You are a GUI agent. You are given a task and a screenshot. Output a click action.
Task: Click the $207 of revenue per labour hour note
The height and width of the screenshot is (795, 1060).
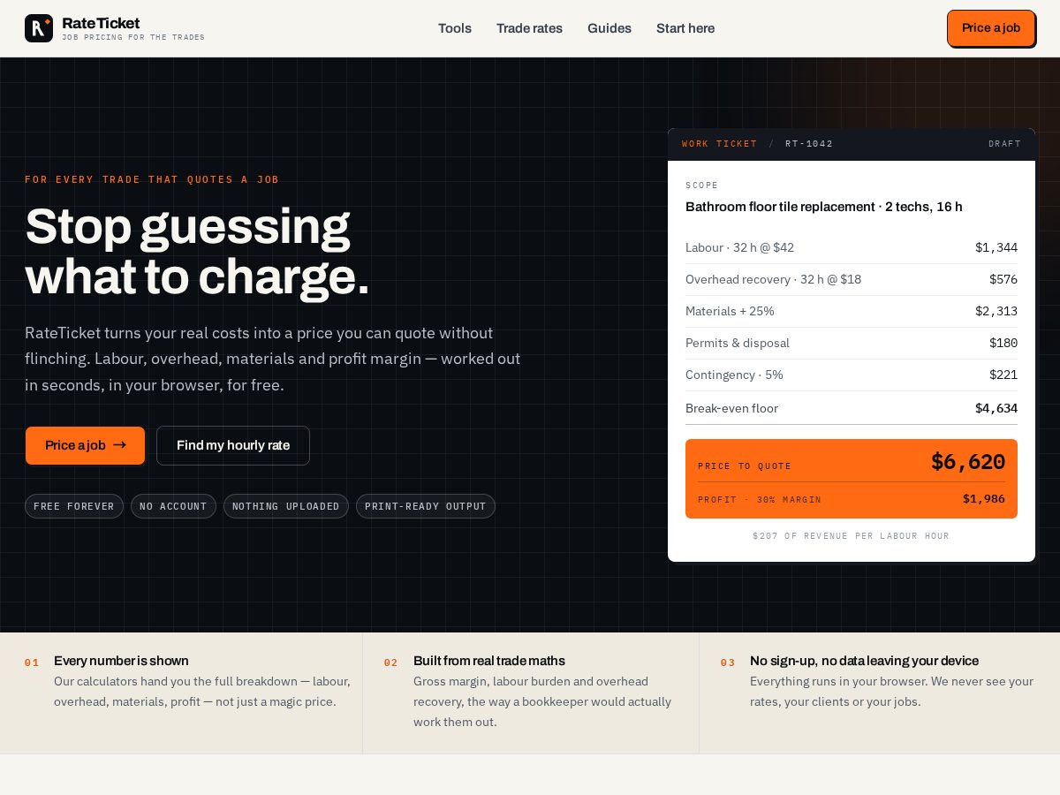point(852,536)
